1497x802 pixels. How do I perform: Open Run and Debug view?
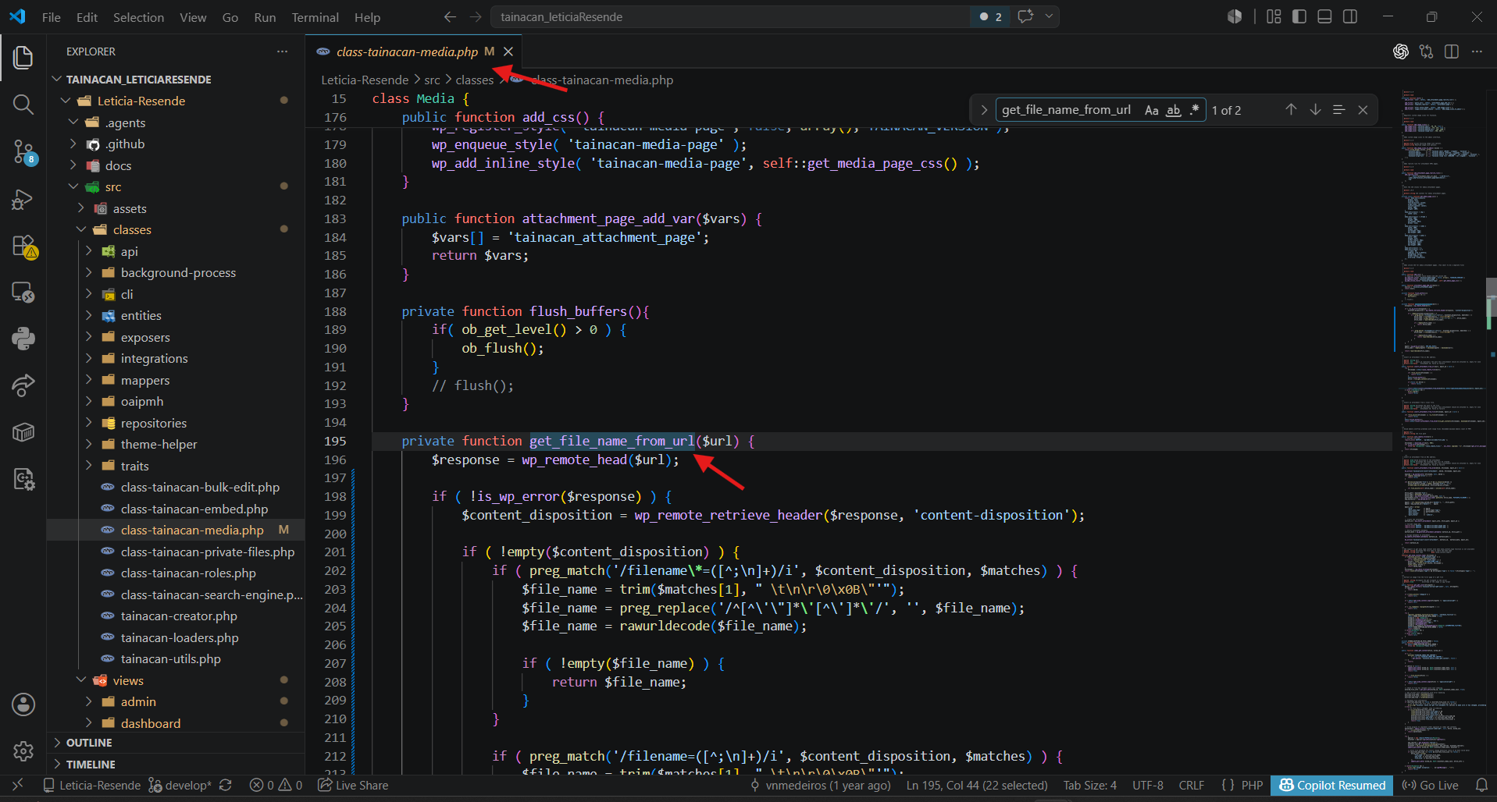(23, 199)
